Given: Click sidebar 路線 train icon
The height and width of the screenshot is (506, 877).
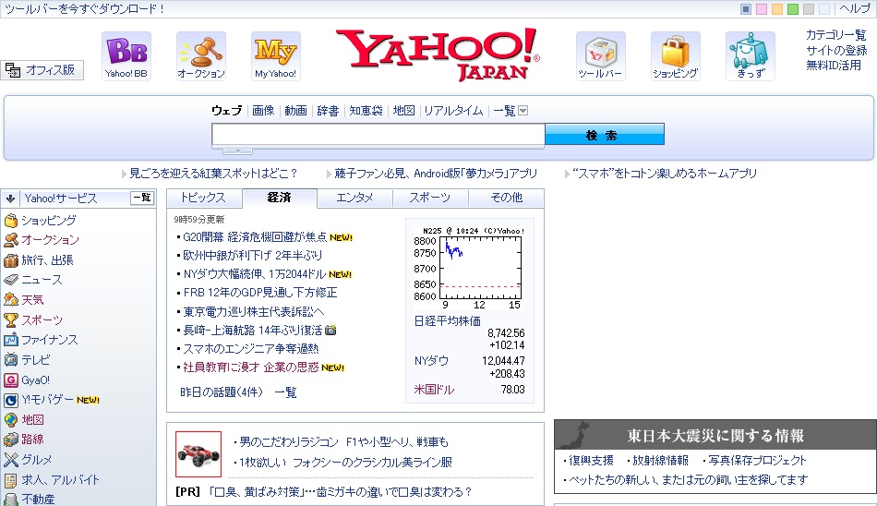Looking at the screenshot, I should click(11, 440).
